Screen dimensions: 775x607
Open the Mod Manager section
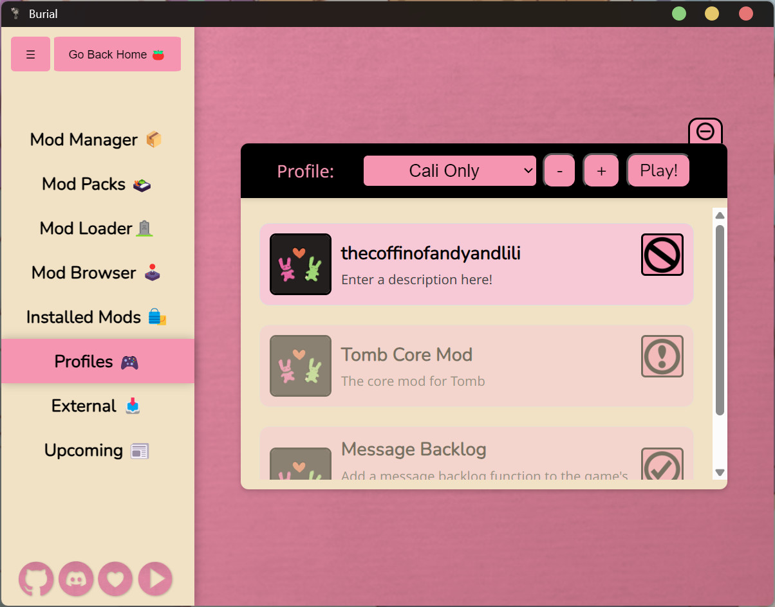(x=95, y=140)
